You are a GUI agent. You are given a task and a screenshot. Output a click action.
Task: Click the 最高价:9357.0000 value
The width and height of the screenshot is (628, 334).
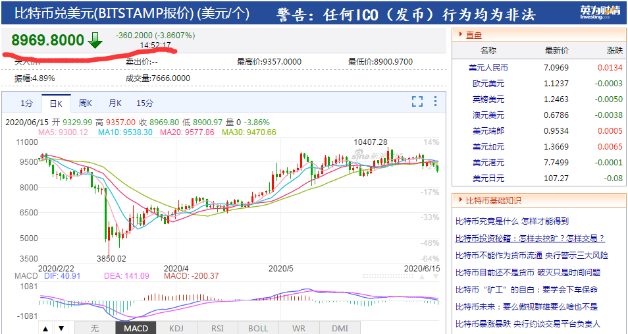coord(269,62)
